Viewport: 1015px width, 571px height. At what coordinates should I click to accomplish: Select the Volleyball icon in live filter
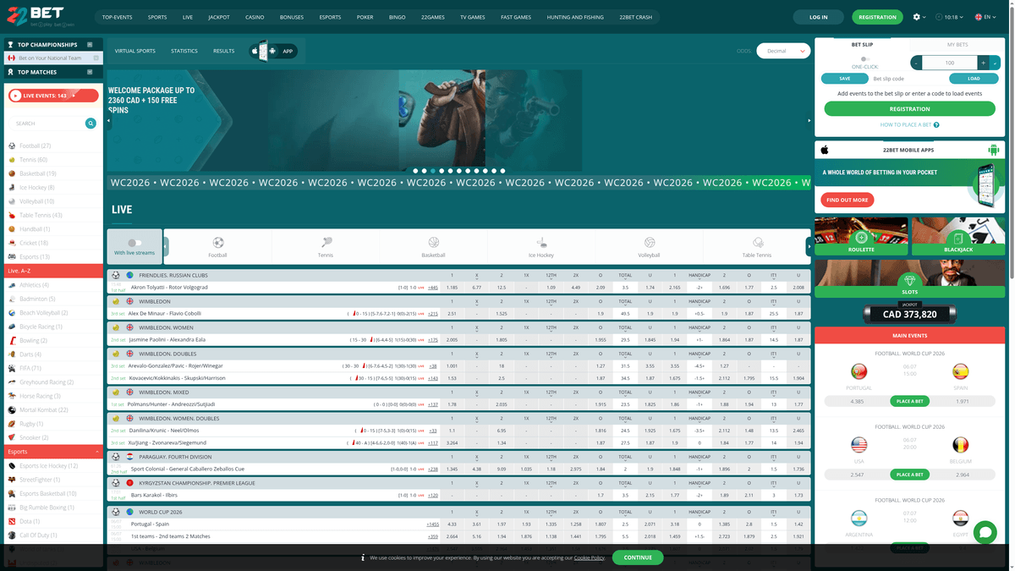650,243
